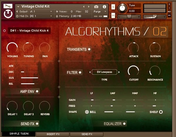Click the header volume slider
The width and height of the screenshot is (176, 137).
[155, 17]
